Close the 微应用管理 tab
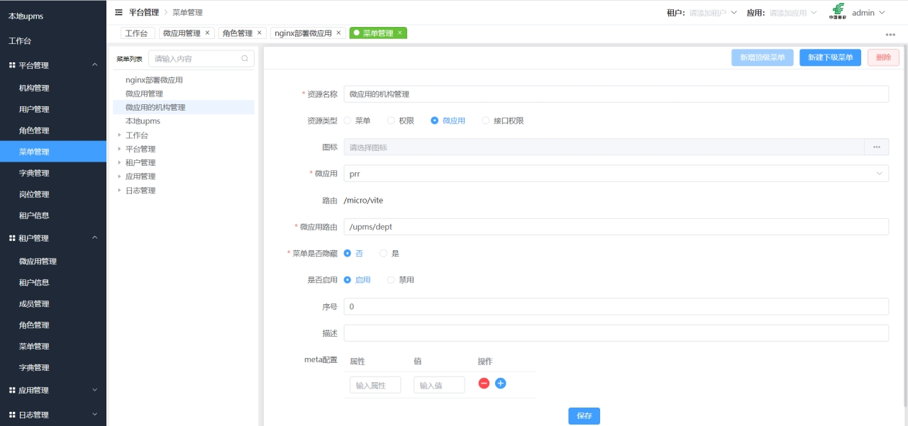 click(x=207, y=33)
